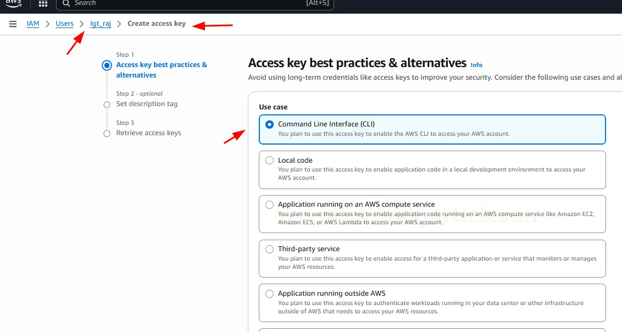The width and height of the screenshot is (622, 332).
Task: Click the Step 1 progress indicator circle
Action: (x=107, y=65)
